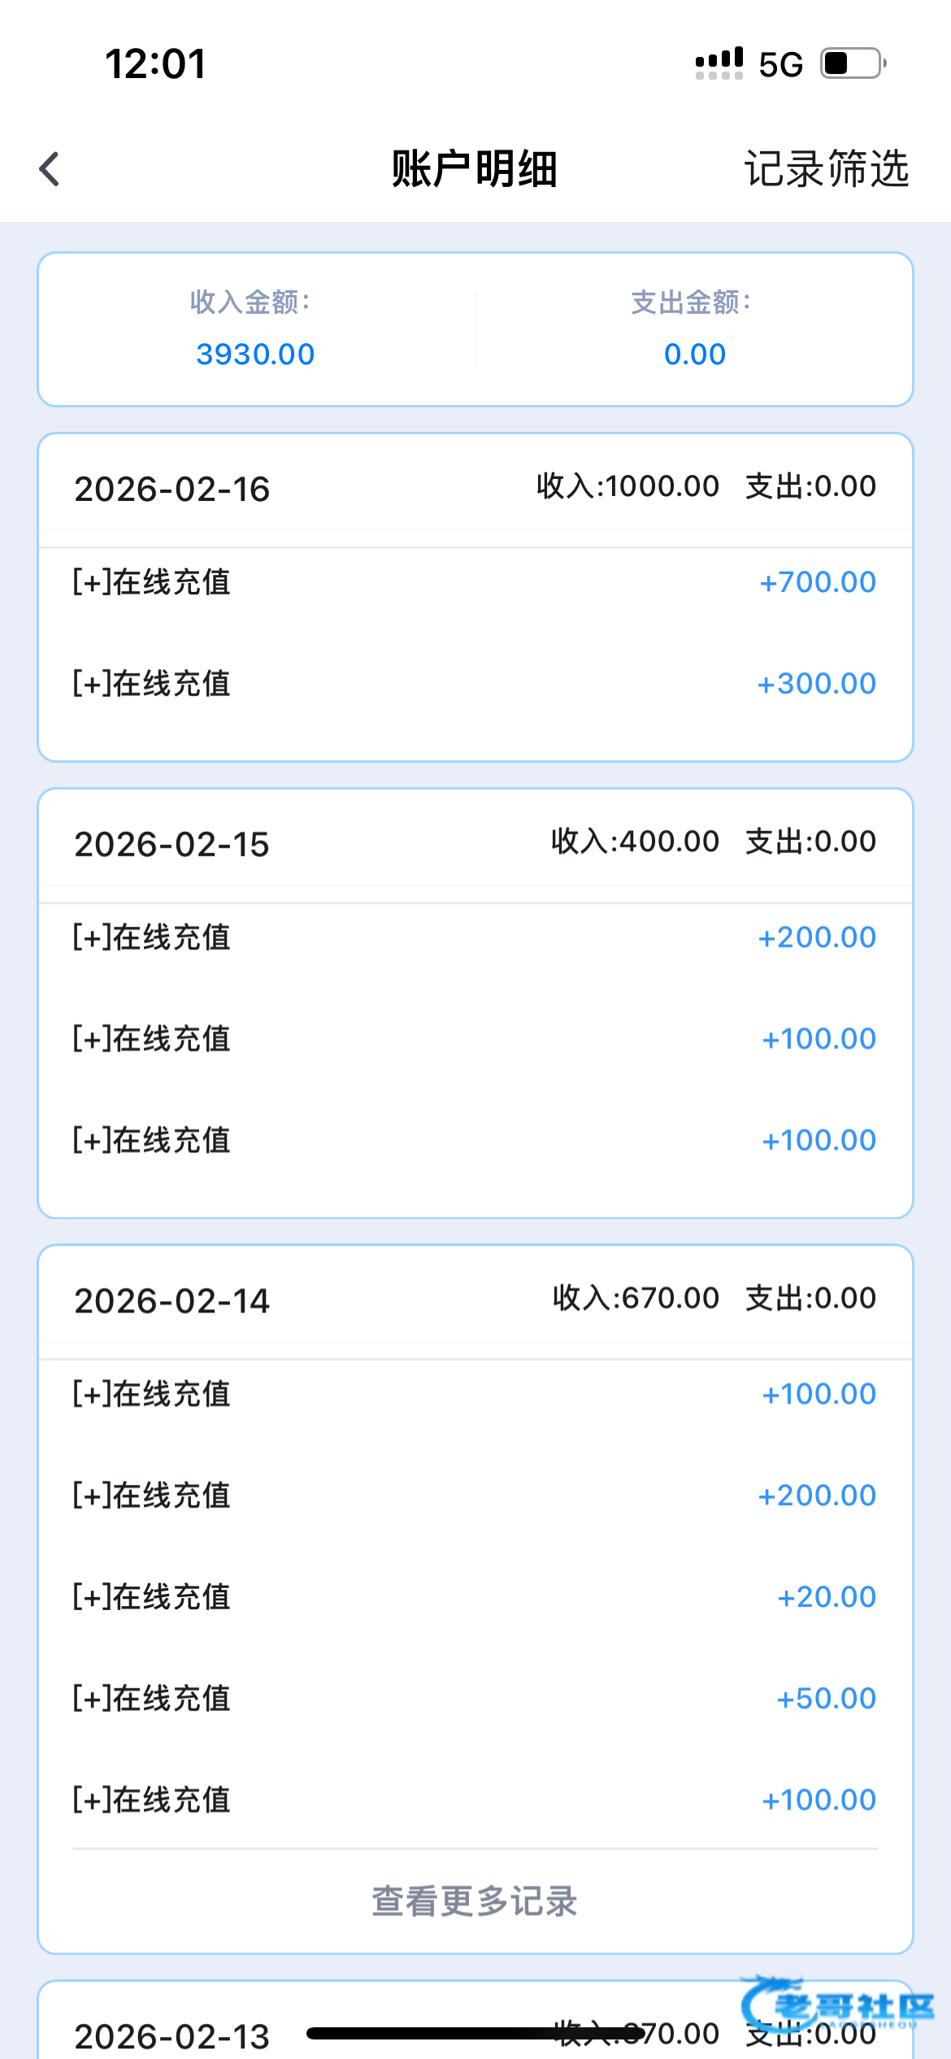Tap the back arrow icon
951x2059 pixels.
[x=50, y=169]
